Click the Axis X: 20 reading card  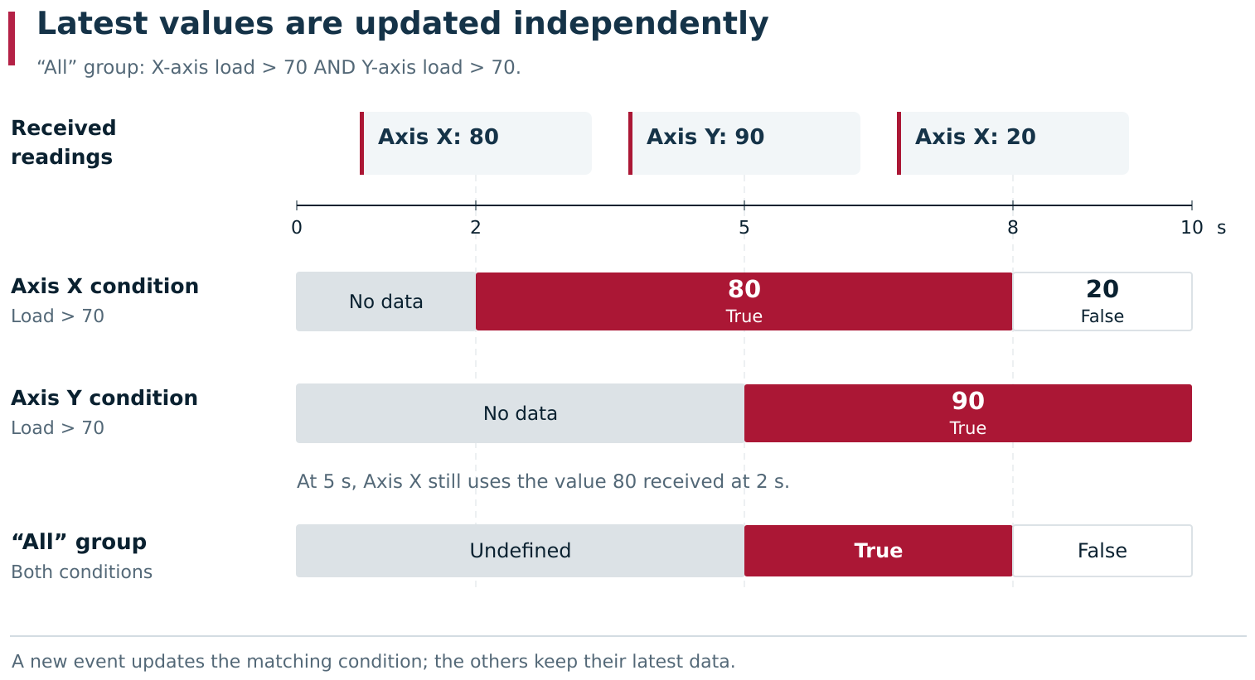click(1013, 143)
